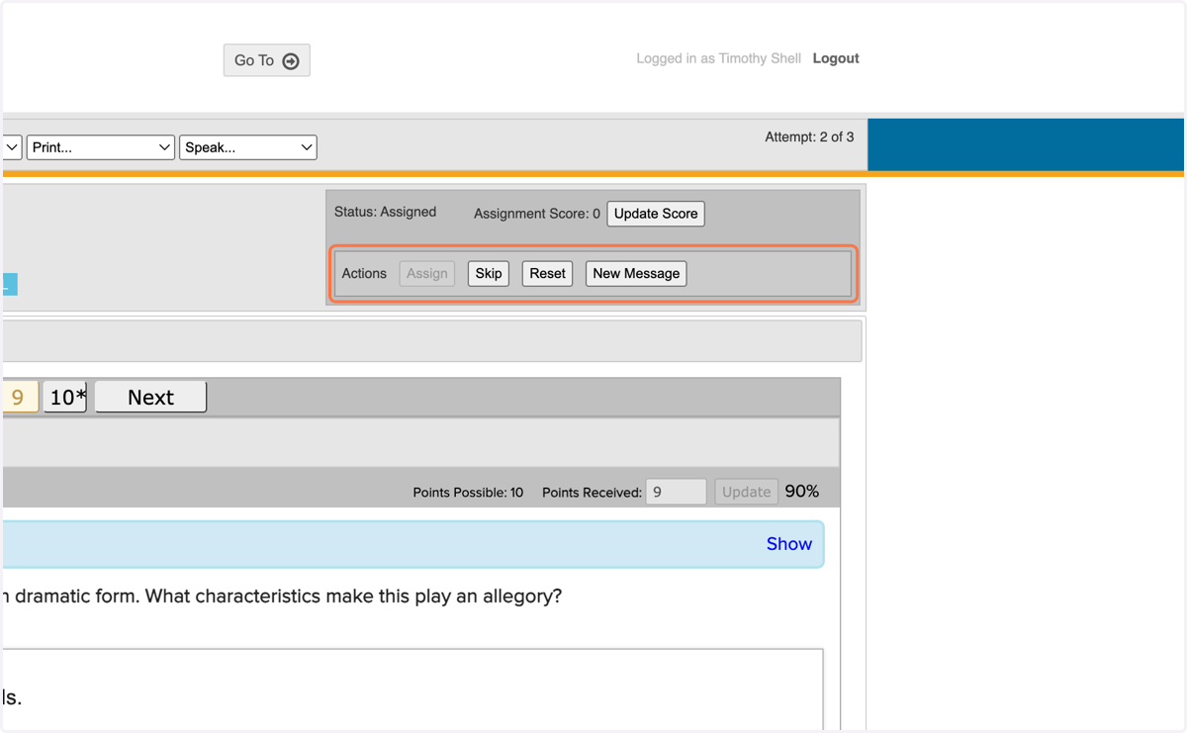The height and width of the screenshot is (733, 1187).
Task: Go to question 9
Action: (19, 397)
